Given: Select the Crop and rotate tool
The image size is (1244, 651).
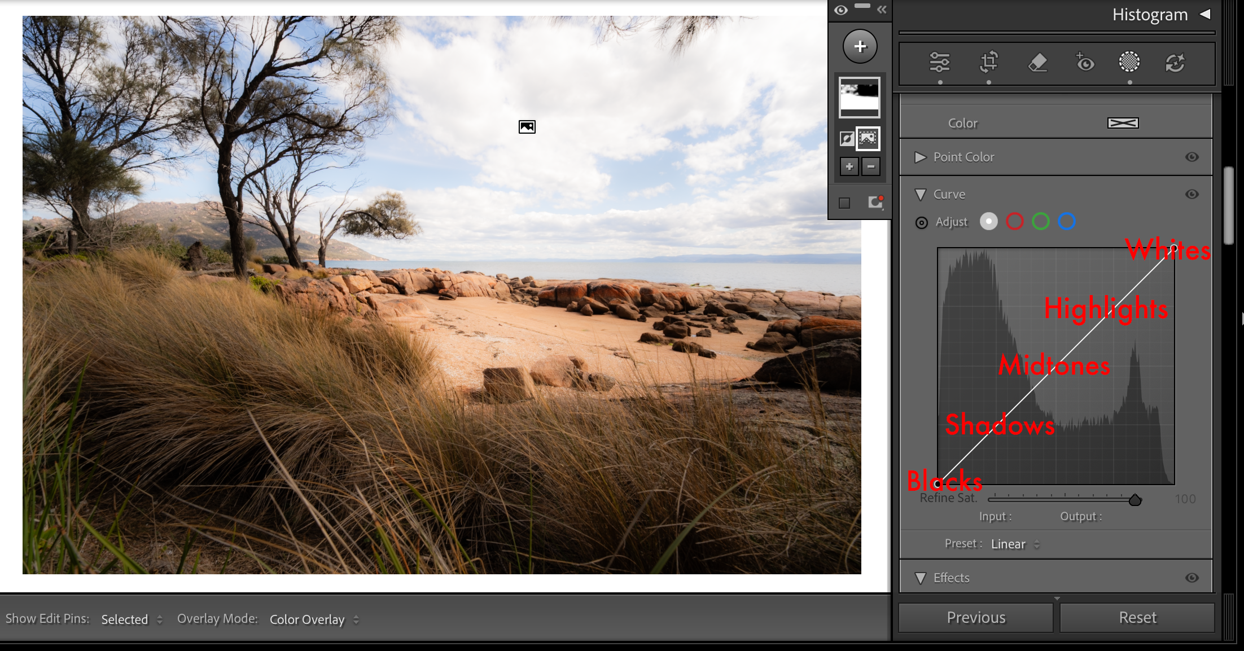Looking at the screenshot, I should pos(989,62).
